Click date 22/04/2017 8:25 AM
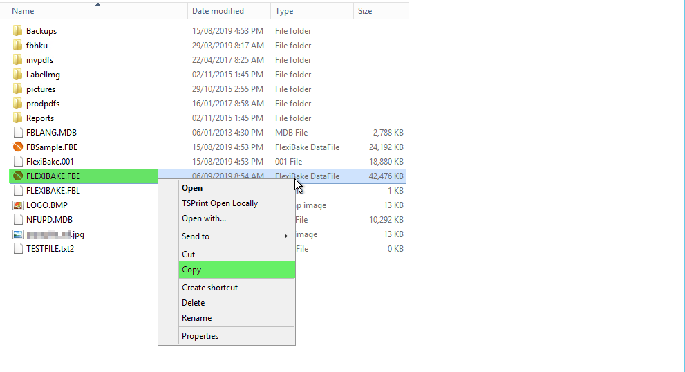 coord(228,59)
